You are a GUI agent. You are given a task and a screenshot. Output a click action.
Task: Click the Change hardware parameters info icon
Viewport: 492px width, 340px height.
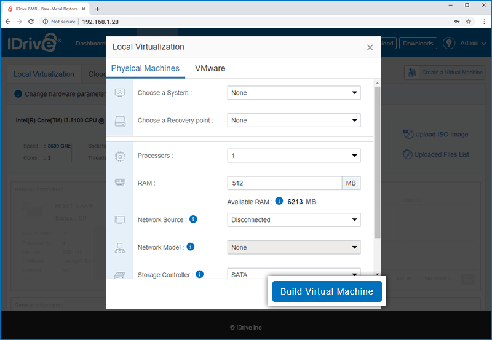(18, 94)
